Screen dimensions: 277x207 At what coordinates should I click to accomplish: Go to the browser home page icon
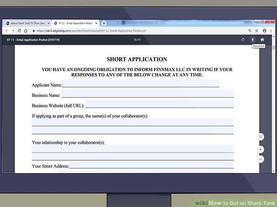(x=26, y=31)
